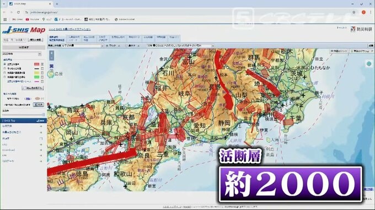The width and height of the screenshot is (375, 210).
Task: Toggle checkbox beside the red legend swatch
Action: pyautogui.click(x=42, y=64)
